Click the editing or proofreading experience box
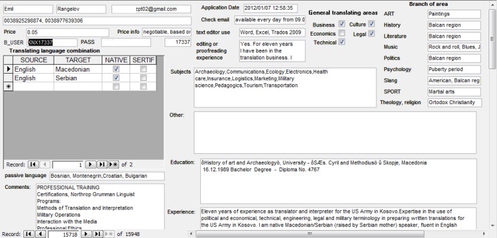The height and width of the screenshot is (238, 497). [x=272, y=50]
